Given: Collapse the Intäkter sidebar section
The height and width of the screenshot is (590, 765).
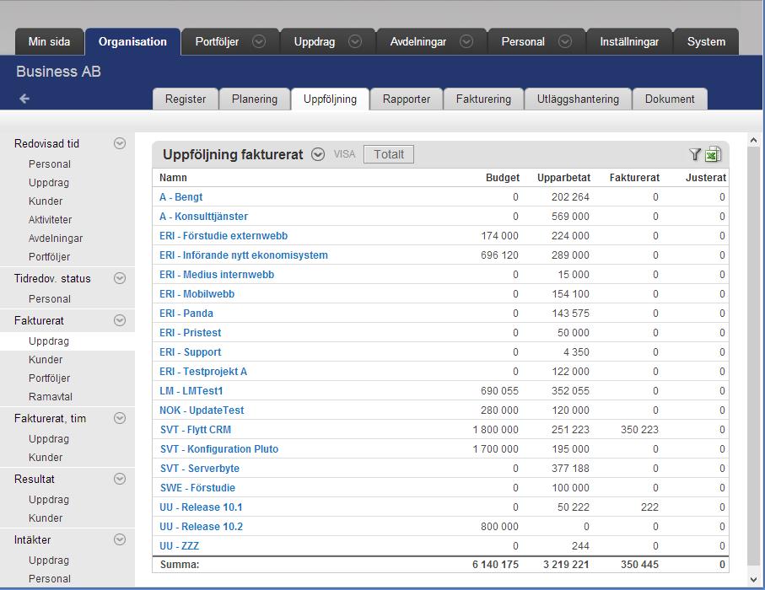Looking at the screenshot, I should click(x=120, y=539).
